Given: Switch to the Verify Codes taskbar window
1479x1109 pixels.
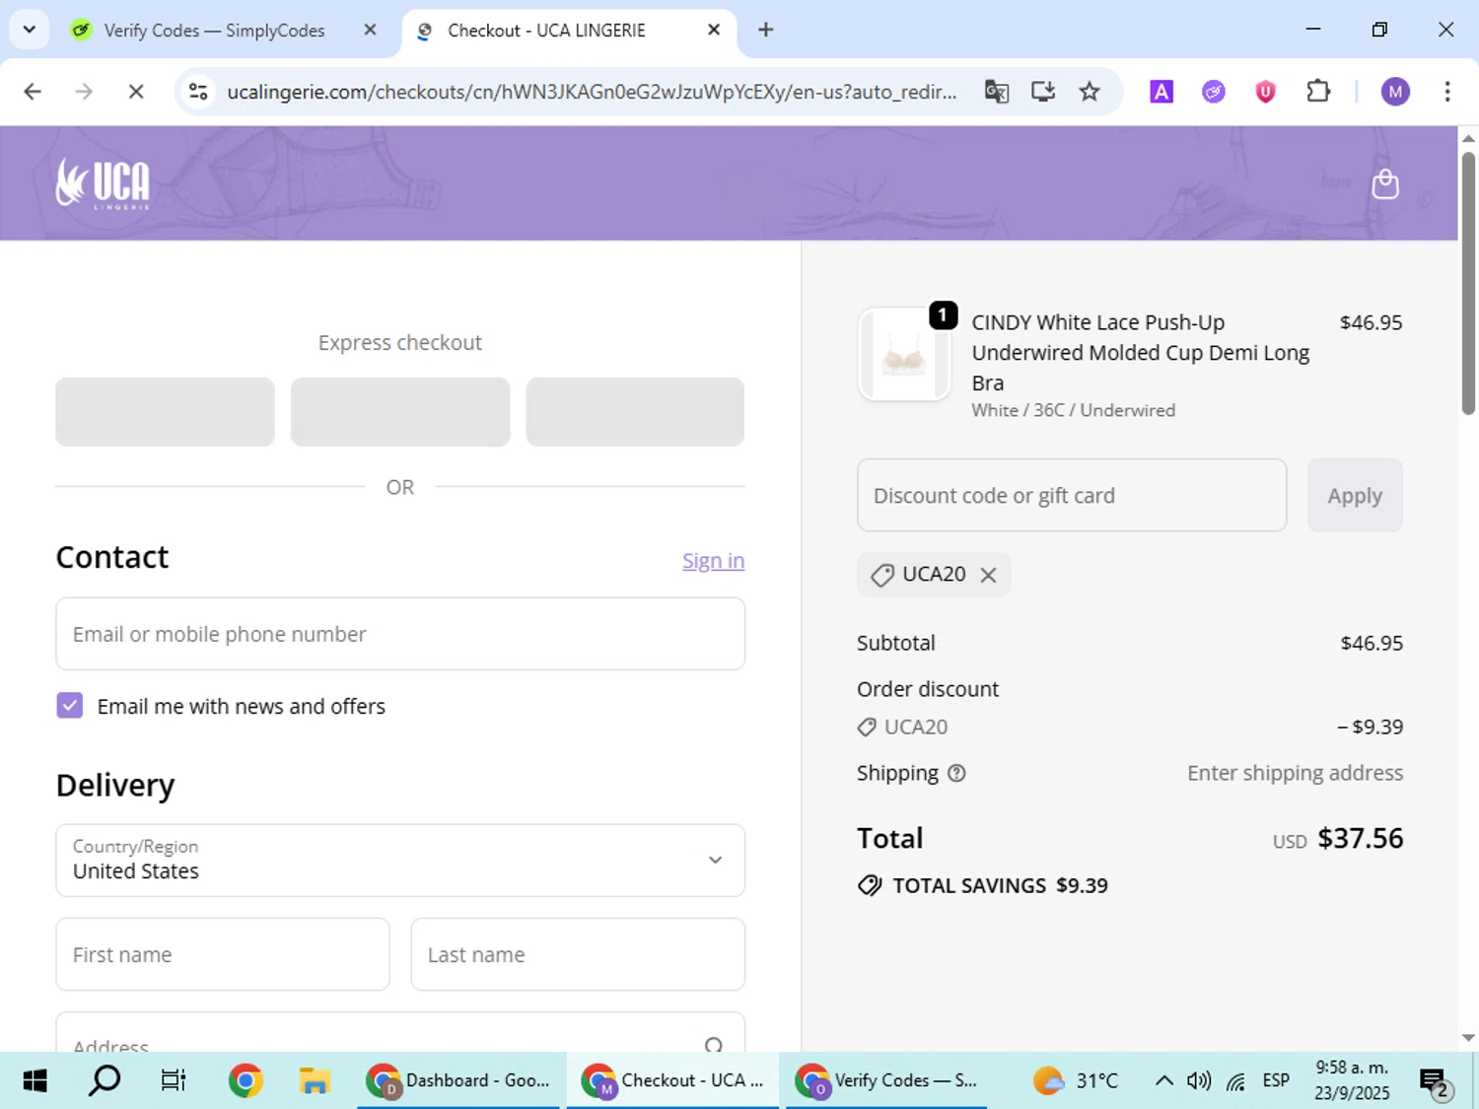Looking at the screenshot, I should (885, 1081).
